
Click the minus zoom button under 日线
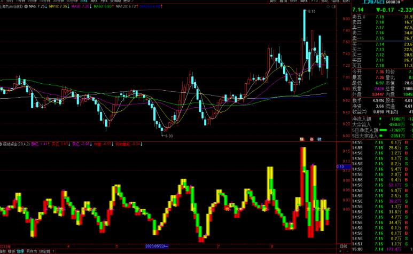(x=347, y=251)
